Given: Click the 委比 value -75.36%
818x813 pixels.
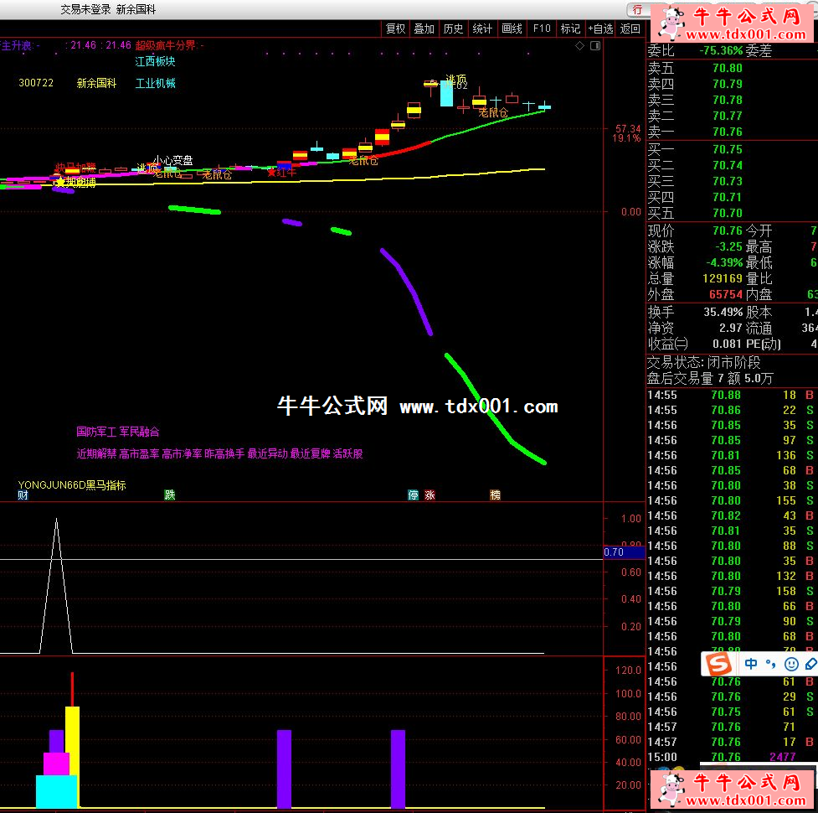Looking at the screenshot, I should click(721, 50).
